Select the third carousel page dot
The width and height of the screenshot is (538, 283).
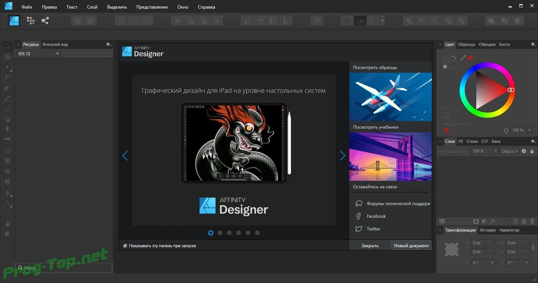tap(229, 233)
